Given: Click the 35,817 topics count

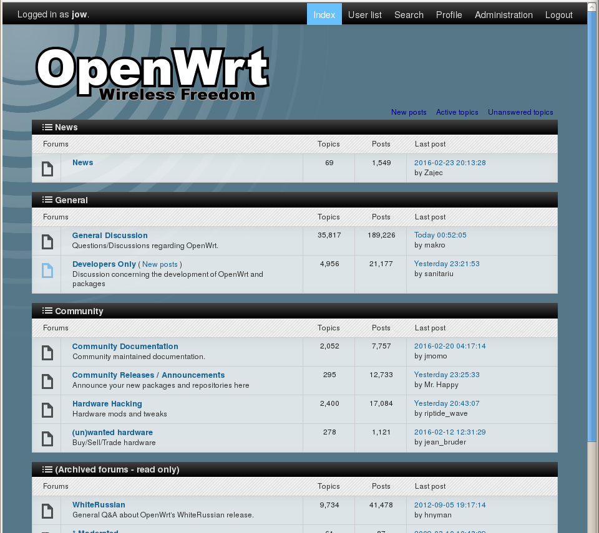Looking at the screenshot, I should (329, 235).
